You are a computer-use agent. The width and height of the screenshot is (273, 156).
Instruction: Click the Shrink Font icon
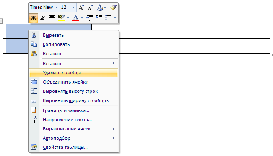pyautogui.click(x=90, y=8)
